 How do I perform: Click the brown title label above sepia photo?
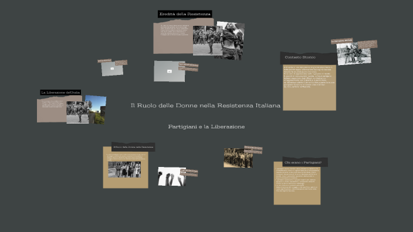tap(253, 148)
